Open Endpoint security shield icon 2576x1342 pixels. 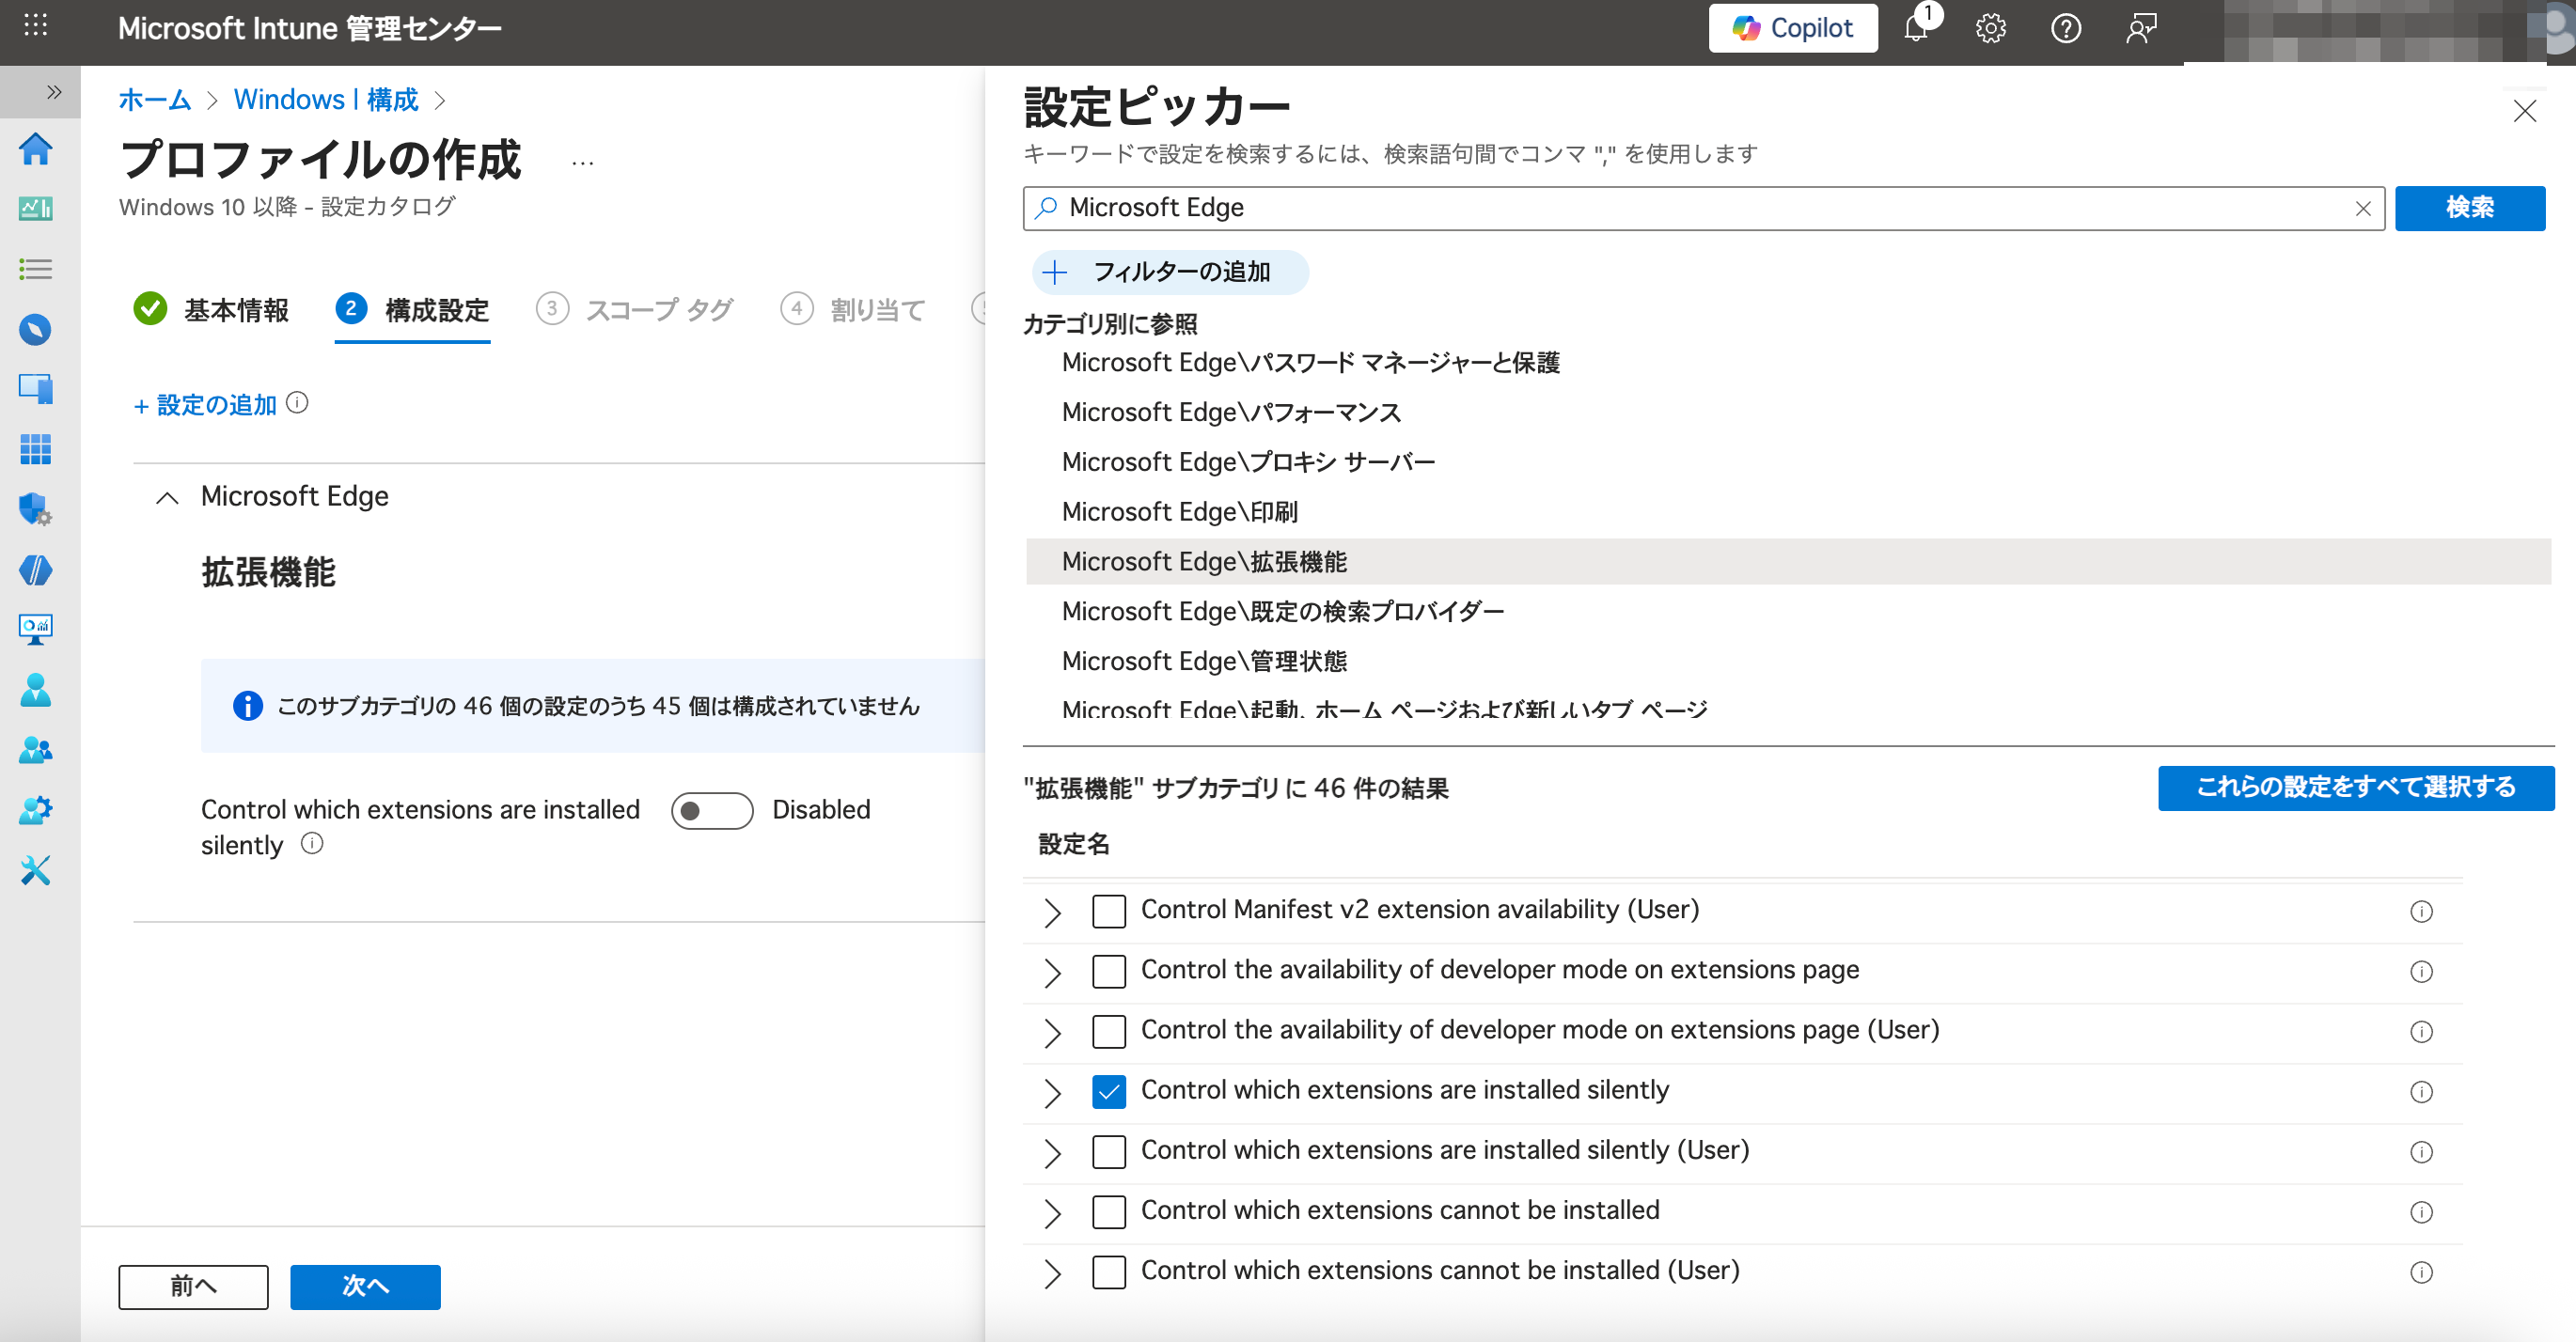coord(36,508)
